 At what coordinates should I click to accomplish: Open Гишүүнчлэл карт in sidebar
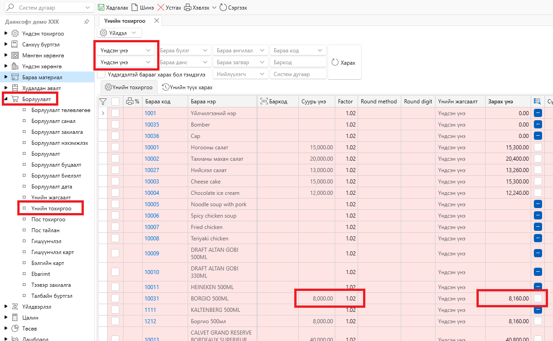pyautogui.click(x=52, y=252)
